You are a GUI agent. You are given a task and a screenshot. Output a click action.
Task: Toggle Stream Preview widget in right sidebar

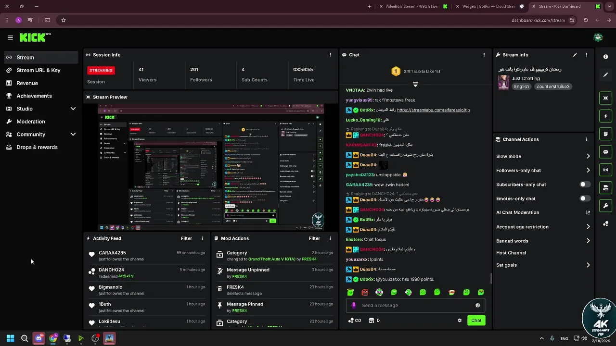(x=606, y=98)
